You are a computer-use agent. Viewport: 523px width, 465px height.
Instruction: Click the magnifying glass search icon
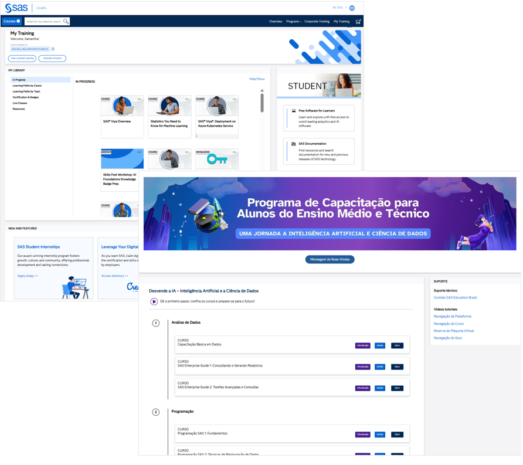[66, 21]
